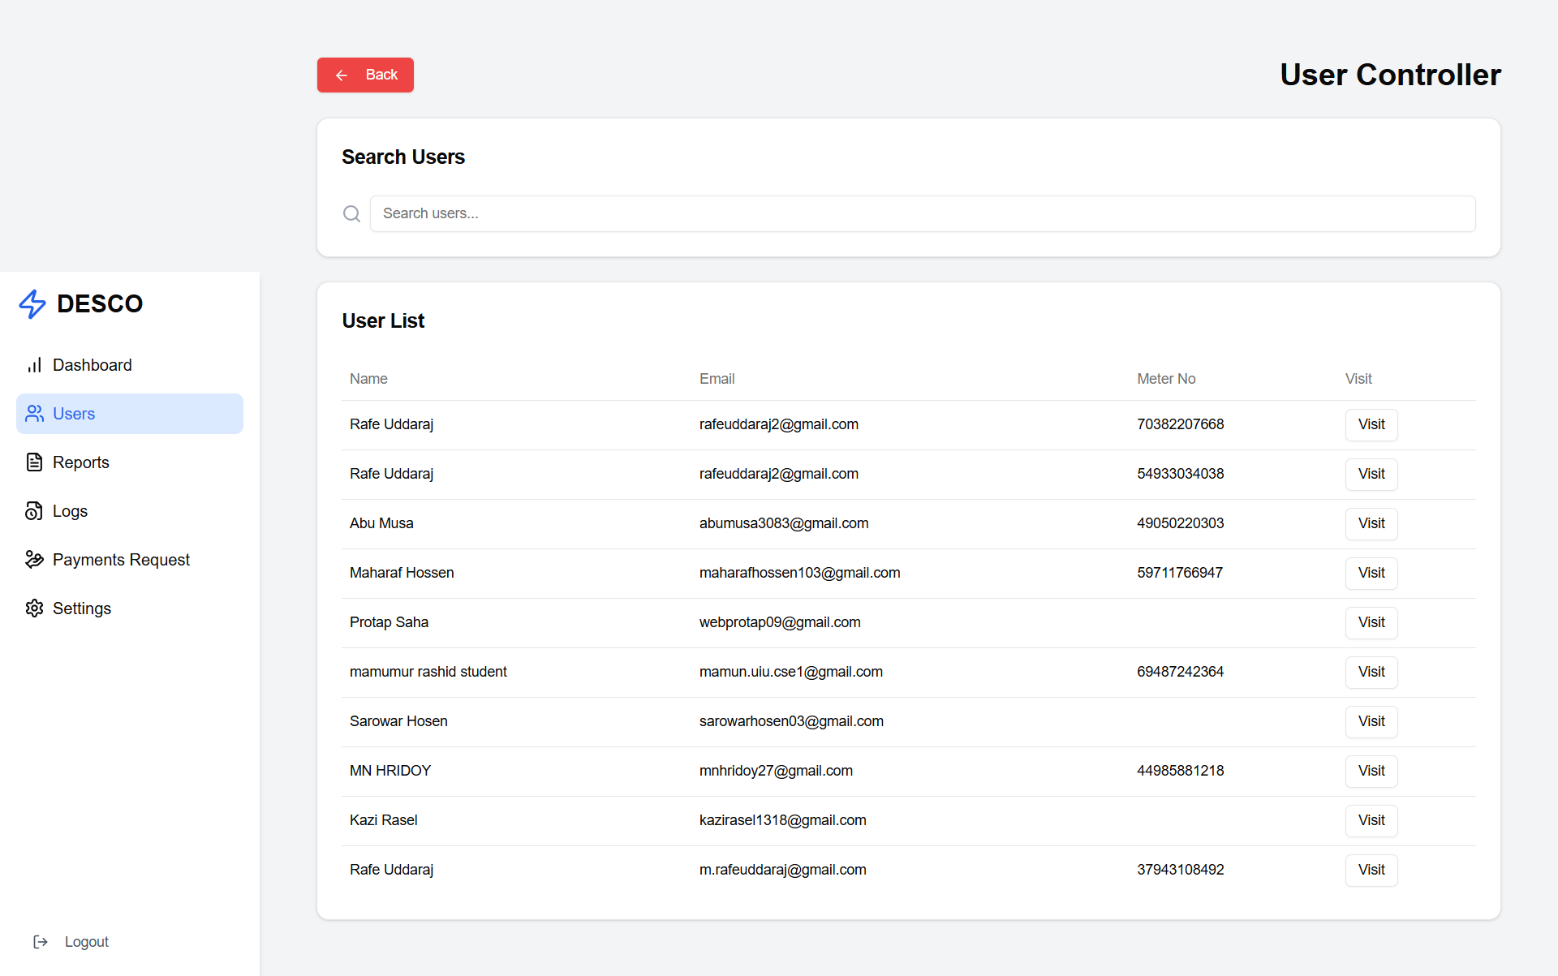Viewport: 1558px width, 976px height.
Task: Visit Abu Musa's user profile
Action: click(x=1371, y=523)
